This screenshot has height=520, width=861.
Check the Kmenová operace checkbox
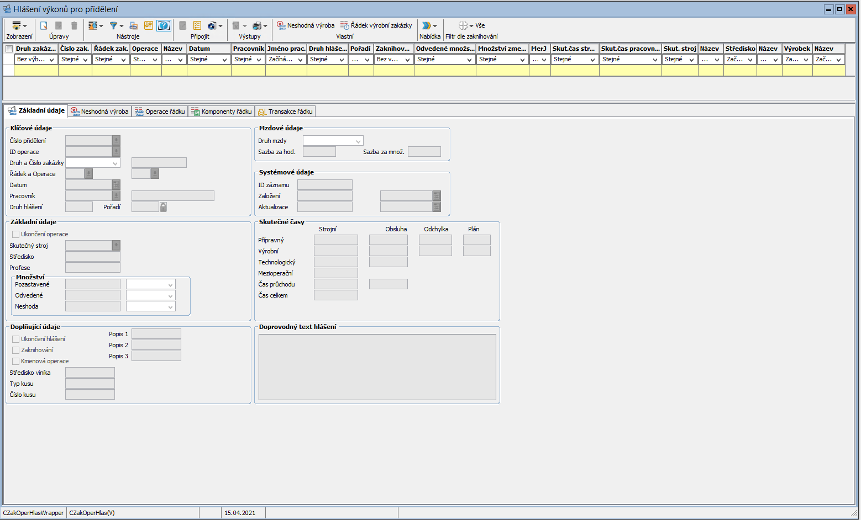coord(16,361)
